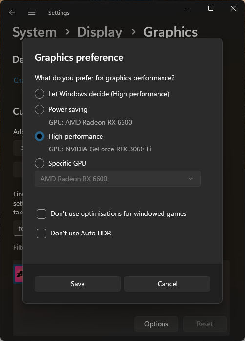Open the hamburger navigation menu

[32, 12]
